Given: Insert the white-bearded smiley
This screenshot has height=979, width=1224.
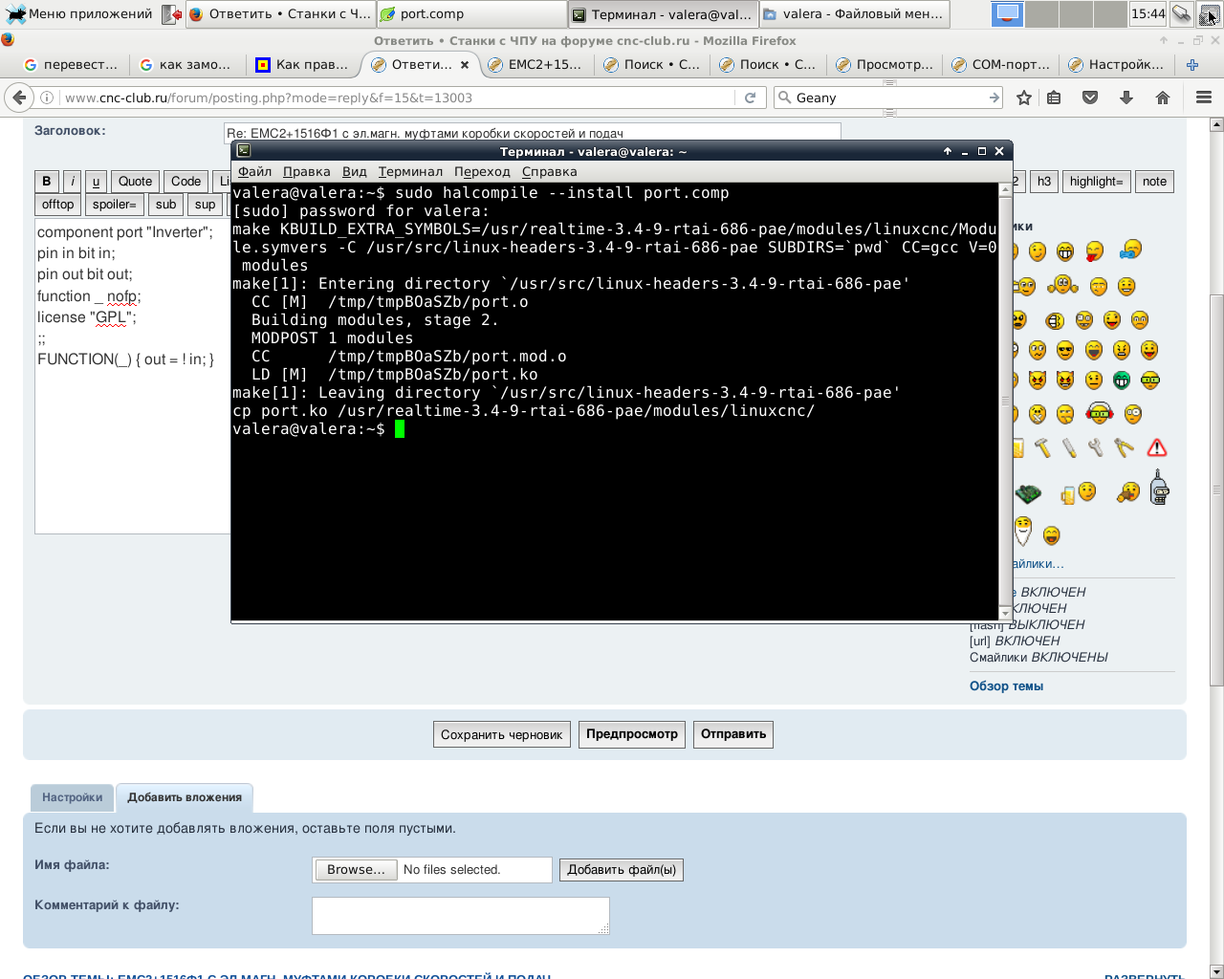Looking at the screenshot, I should click(x=1023, y=531).
